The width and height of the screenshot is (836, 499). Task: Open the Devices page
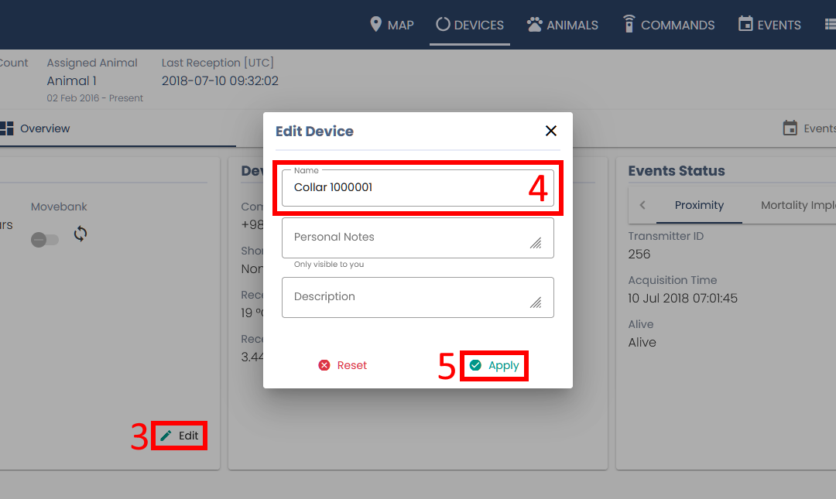pyautogui.click(x=470, y=25)
